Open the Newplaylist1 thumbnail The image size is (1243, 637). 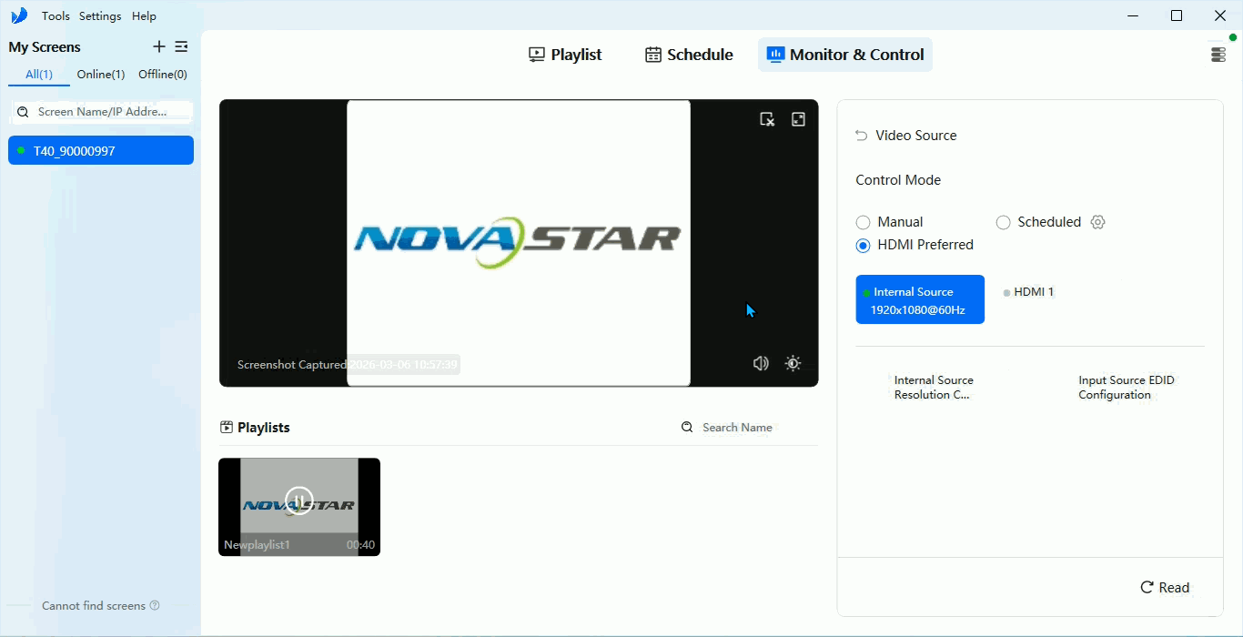pyautogui.click(x=299, y=507)
